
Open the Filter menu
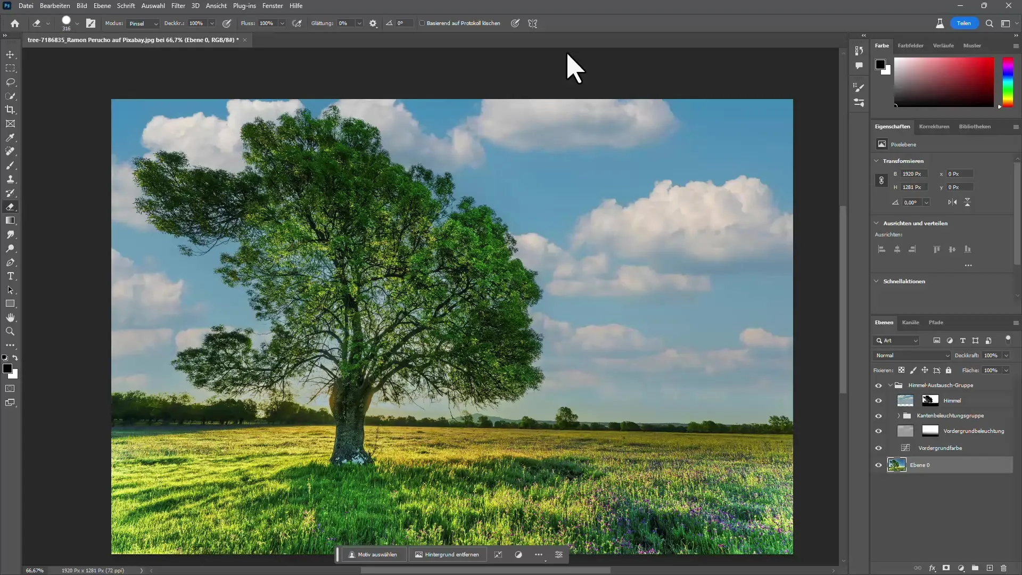178,6
